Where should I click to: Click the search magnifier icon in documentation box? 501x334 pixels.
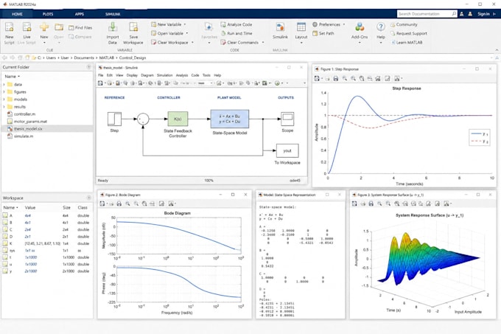454,14
